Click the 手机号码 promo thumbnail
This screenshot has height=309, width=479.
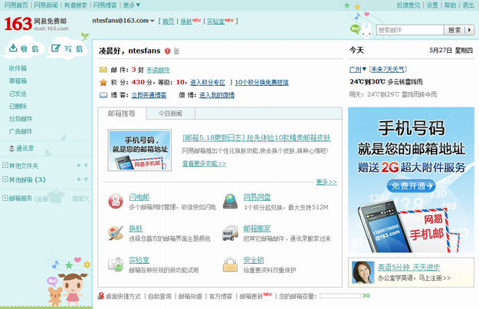click(139, 150)
